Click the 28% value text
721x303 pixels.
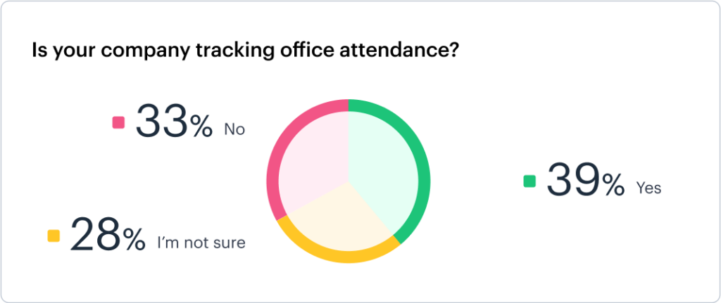(x=107, y=235)
